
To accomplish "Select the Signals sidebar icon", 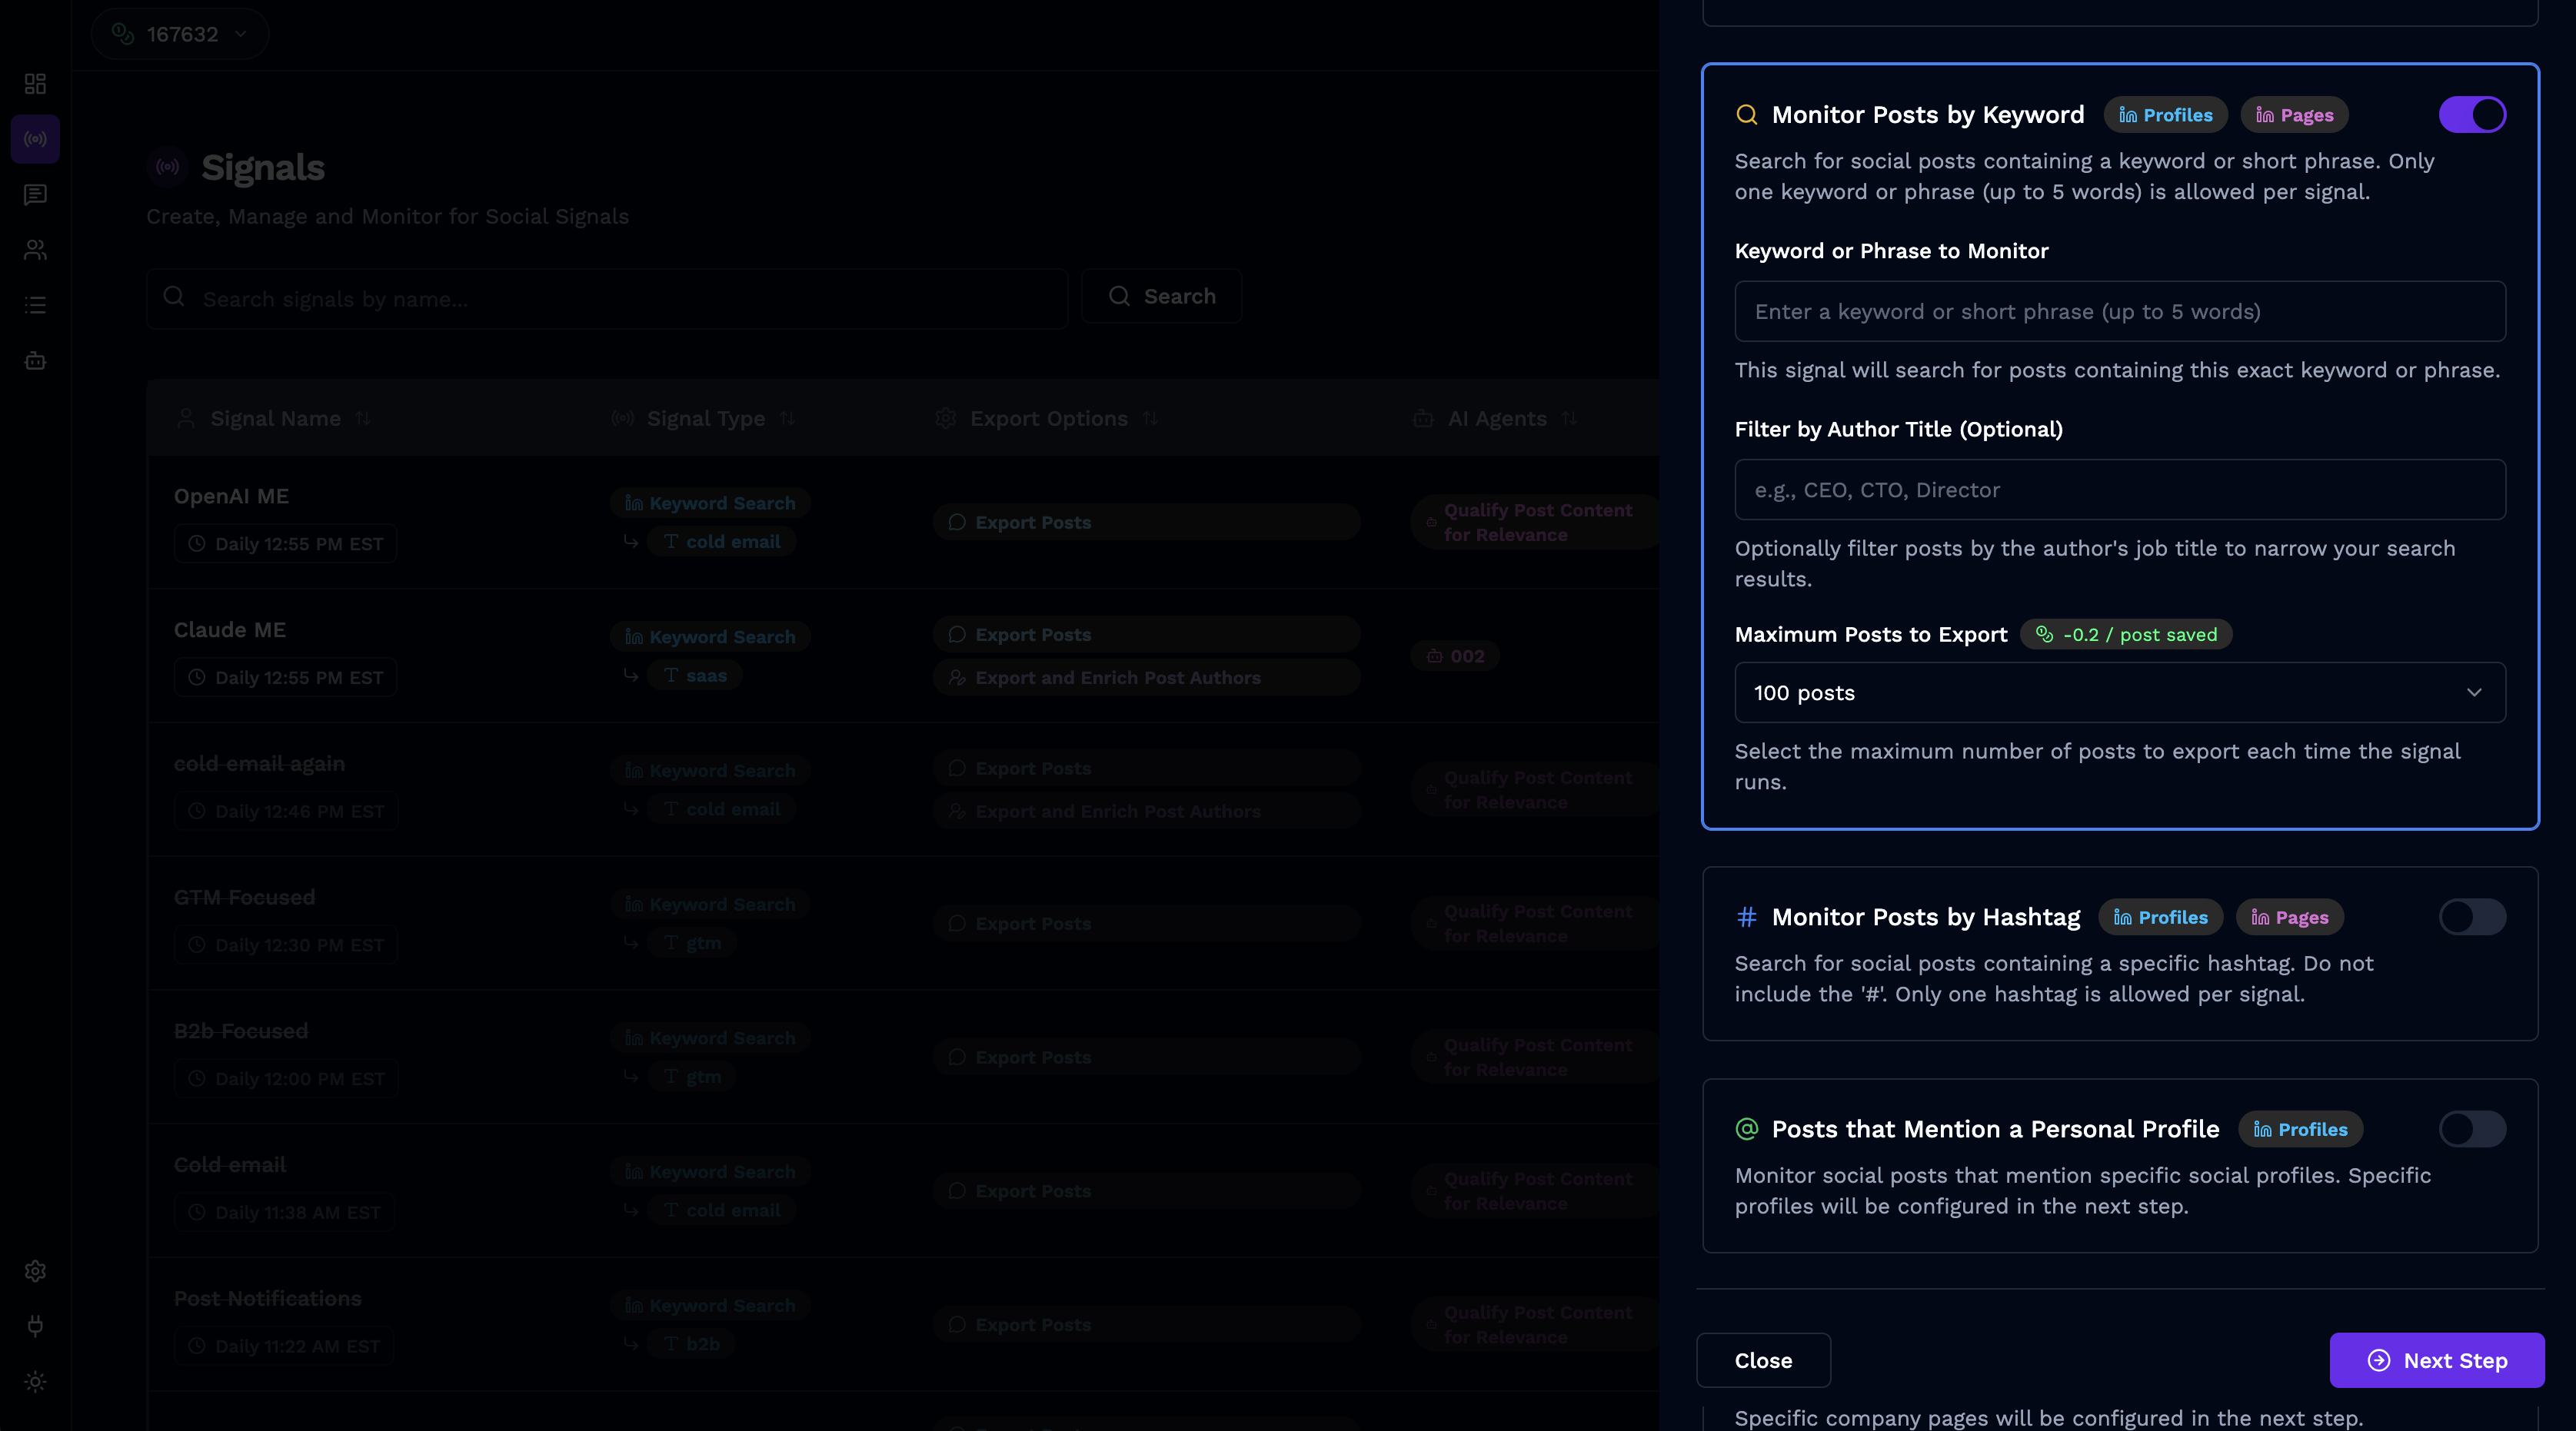I will click(35, 139).
